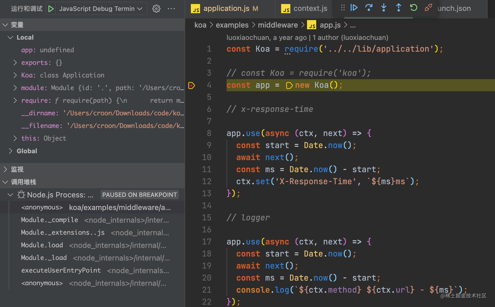Restart the debug session
Screen dimensions: 495x307
pyautogui.click(x=414, y=8)
